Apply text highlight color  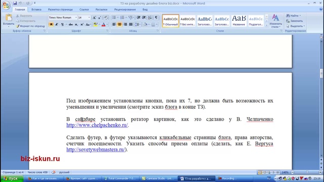[95, 24]
